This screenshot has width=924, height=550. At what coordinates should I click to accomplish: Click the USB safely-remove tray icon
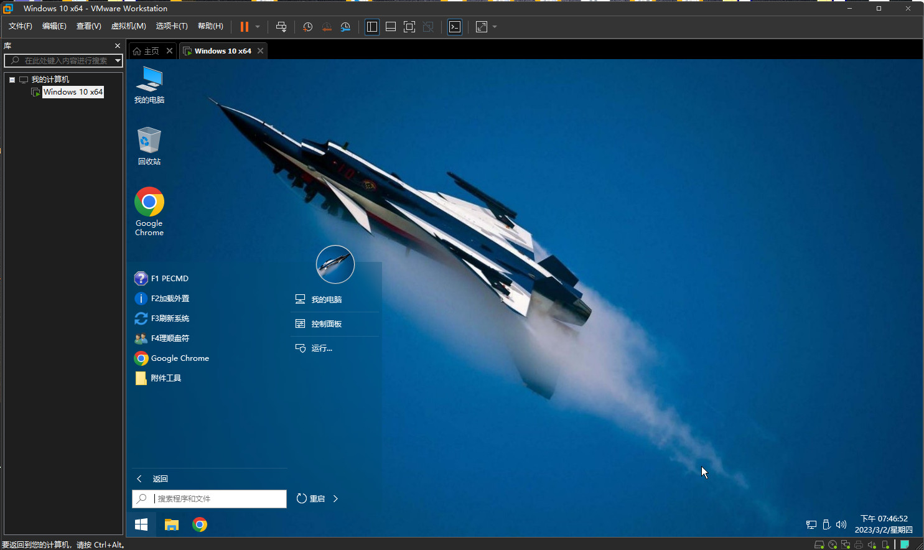point(826,524)
